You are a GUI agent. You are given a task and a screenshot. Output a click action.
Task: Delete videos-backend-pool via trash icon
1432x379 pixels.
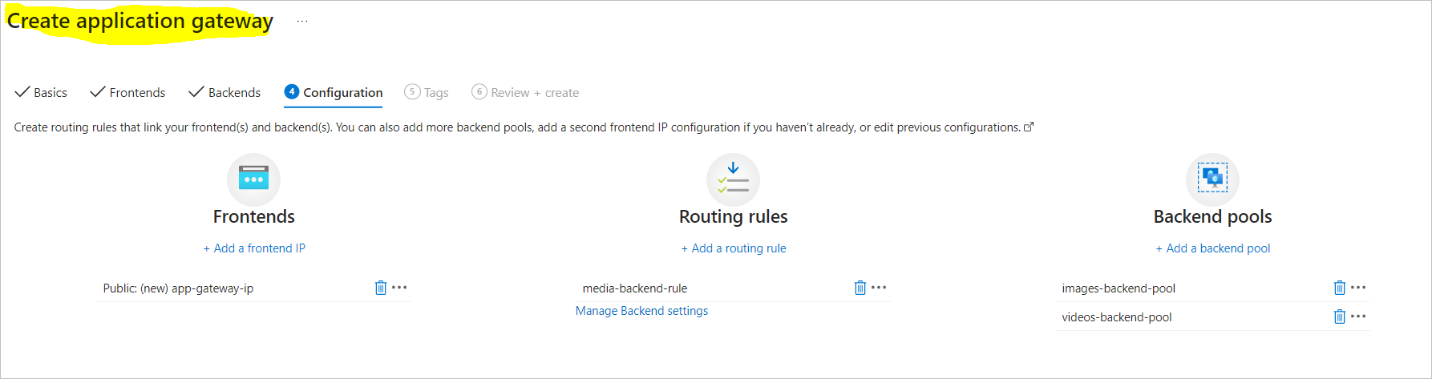(1340, 317)
